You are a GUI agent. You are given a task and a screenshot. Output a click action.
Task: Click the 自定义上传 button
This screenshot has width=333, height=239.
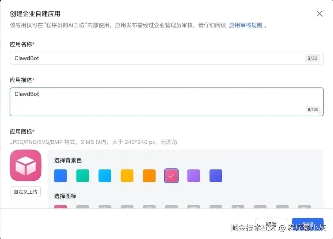click(x=26, y=192)
